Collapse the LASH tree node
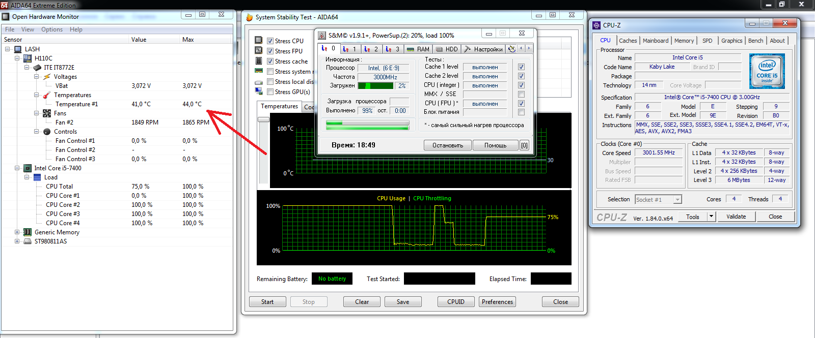The height and width of the screenshot is (338, 815). pos(8,49)
